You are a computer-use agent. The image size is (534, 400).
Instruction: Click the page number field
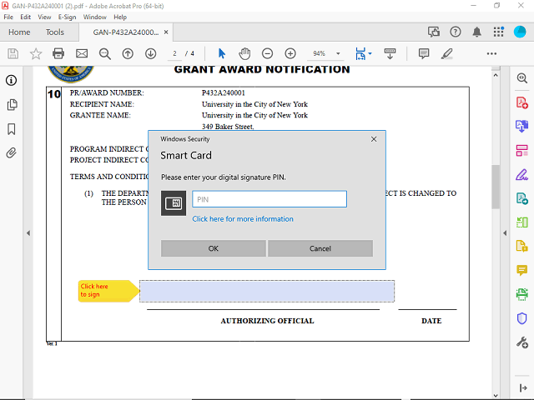click(x=174, y=53)
